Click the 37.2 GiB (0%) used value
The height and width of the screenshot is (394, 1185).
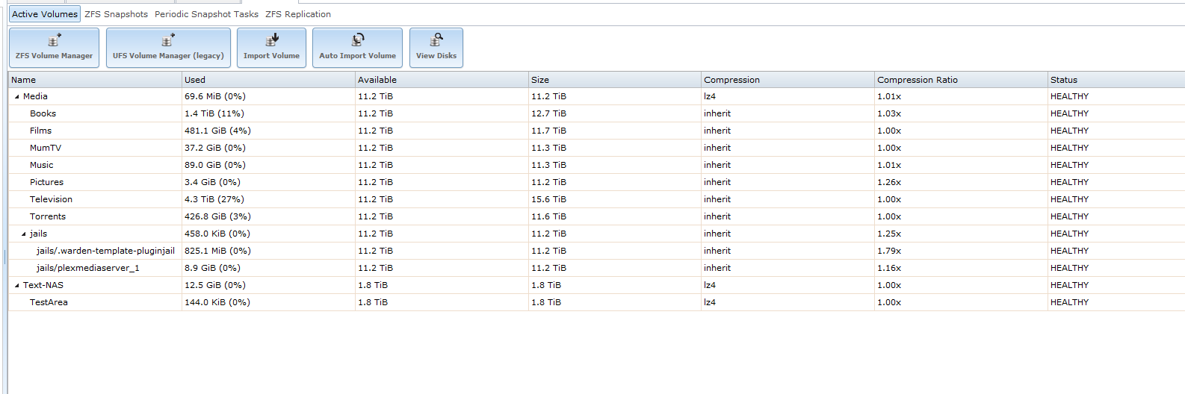(x=215, y=148)
